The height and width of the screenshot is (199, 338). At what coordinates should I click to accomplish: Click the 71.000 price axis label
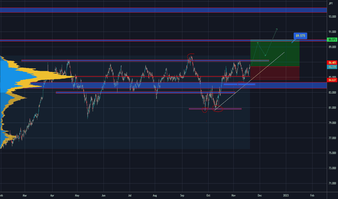[x=332, y=183]
